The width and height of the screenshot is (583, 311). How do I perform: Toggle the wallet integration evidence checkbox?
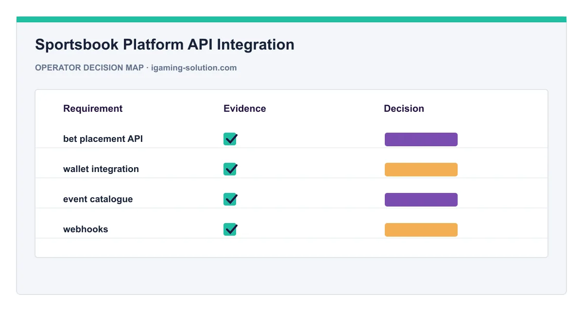tap(230, 169)
